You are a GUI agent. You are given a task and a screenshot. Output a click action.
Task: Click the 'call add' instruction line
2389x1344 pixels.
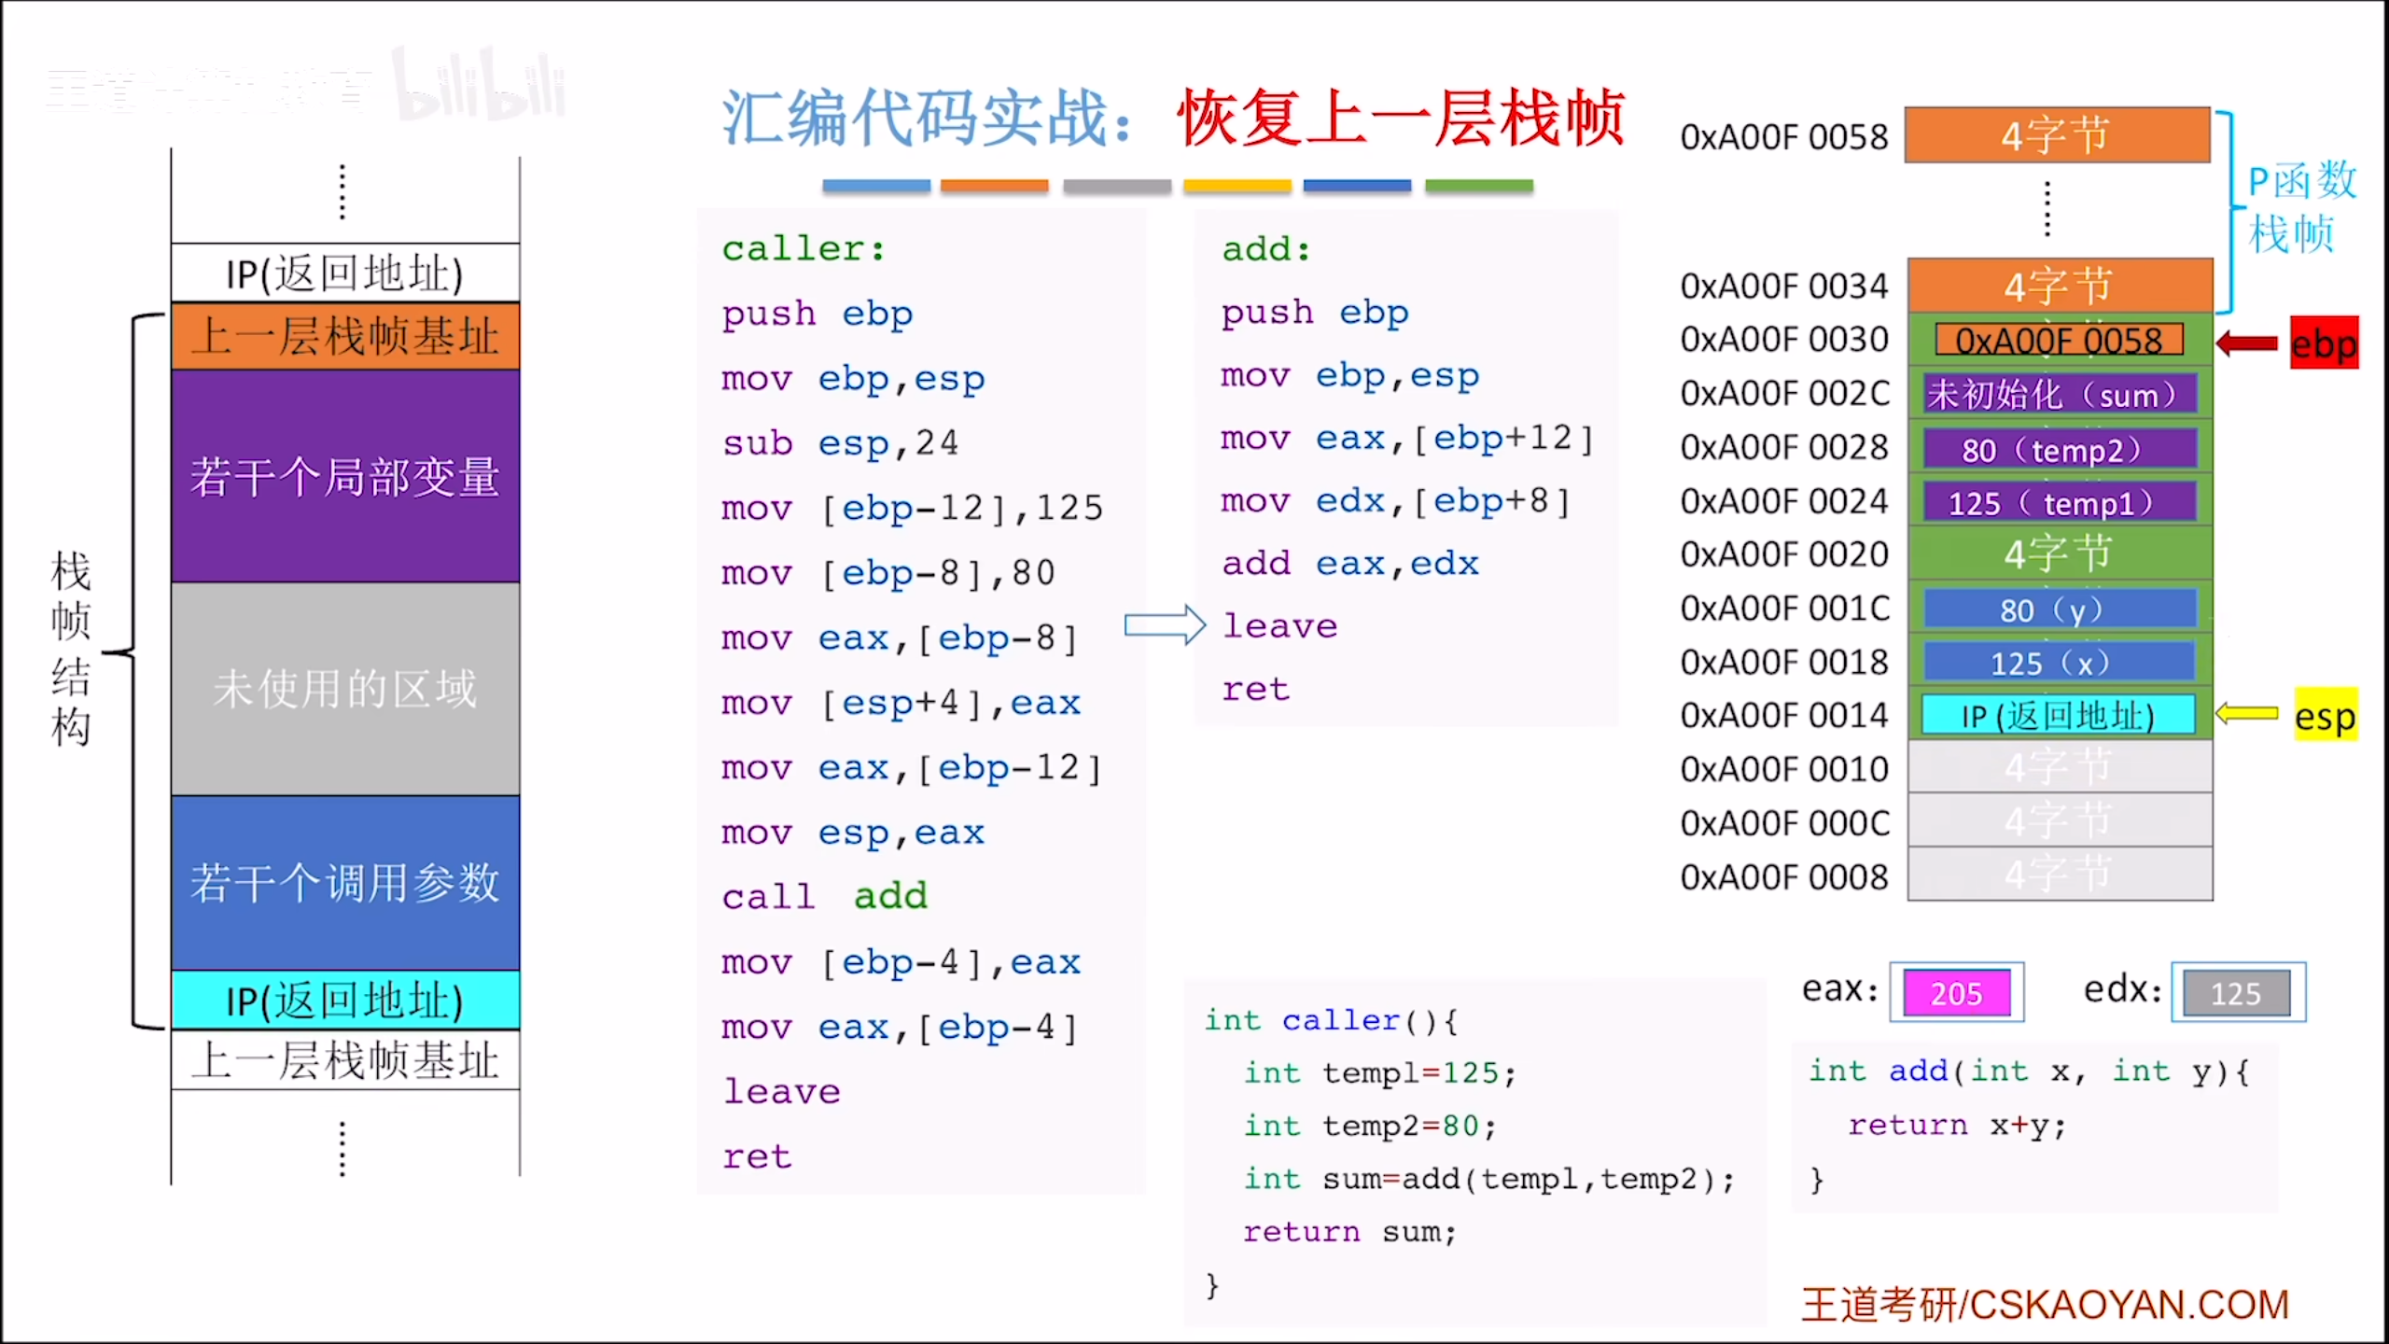(x=824, y=896)
